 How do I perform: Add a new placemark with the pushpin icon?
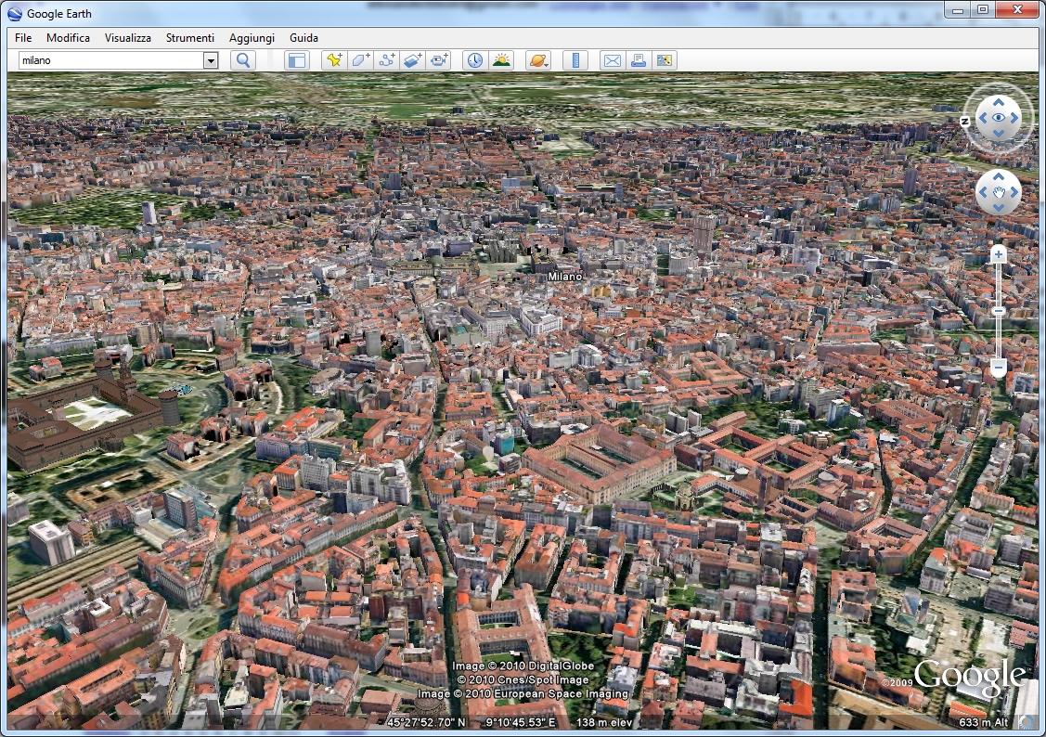pos(333,60)
